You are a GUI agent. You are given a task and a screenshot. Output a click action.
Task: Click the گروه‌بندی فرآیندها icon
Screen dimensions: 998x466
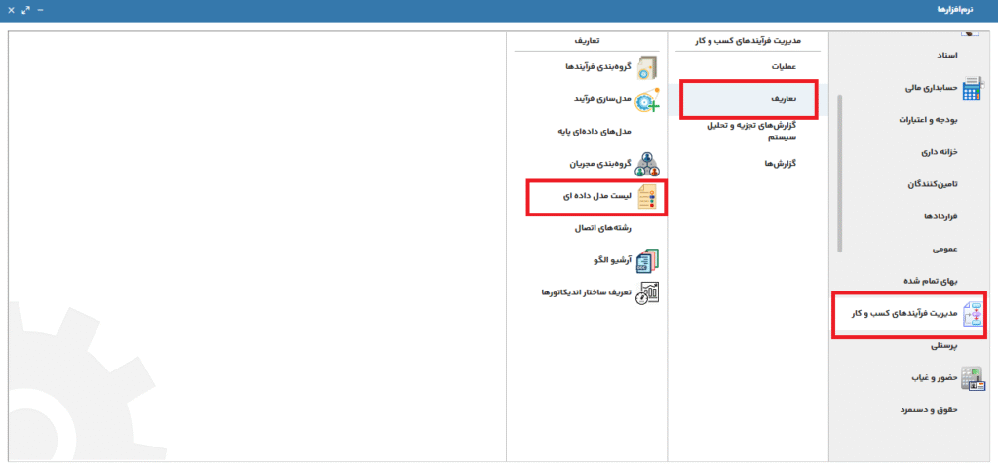[x=647, y=67]
